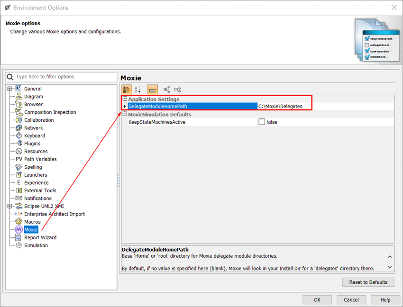Viewport: 403px width, 307px height.
Task: Cancel the Environment Options dialog
Action: (351, 299)
